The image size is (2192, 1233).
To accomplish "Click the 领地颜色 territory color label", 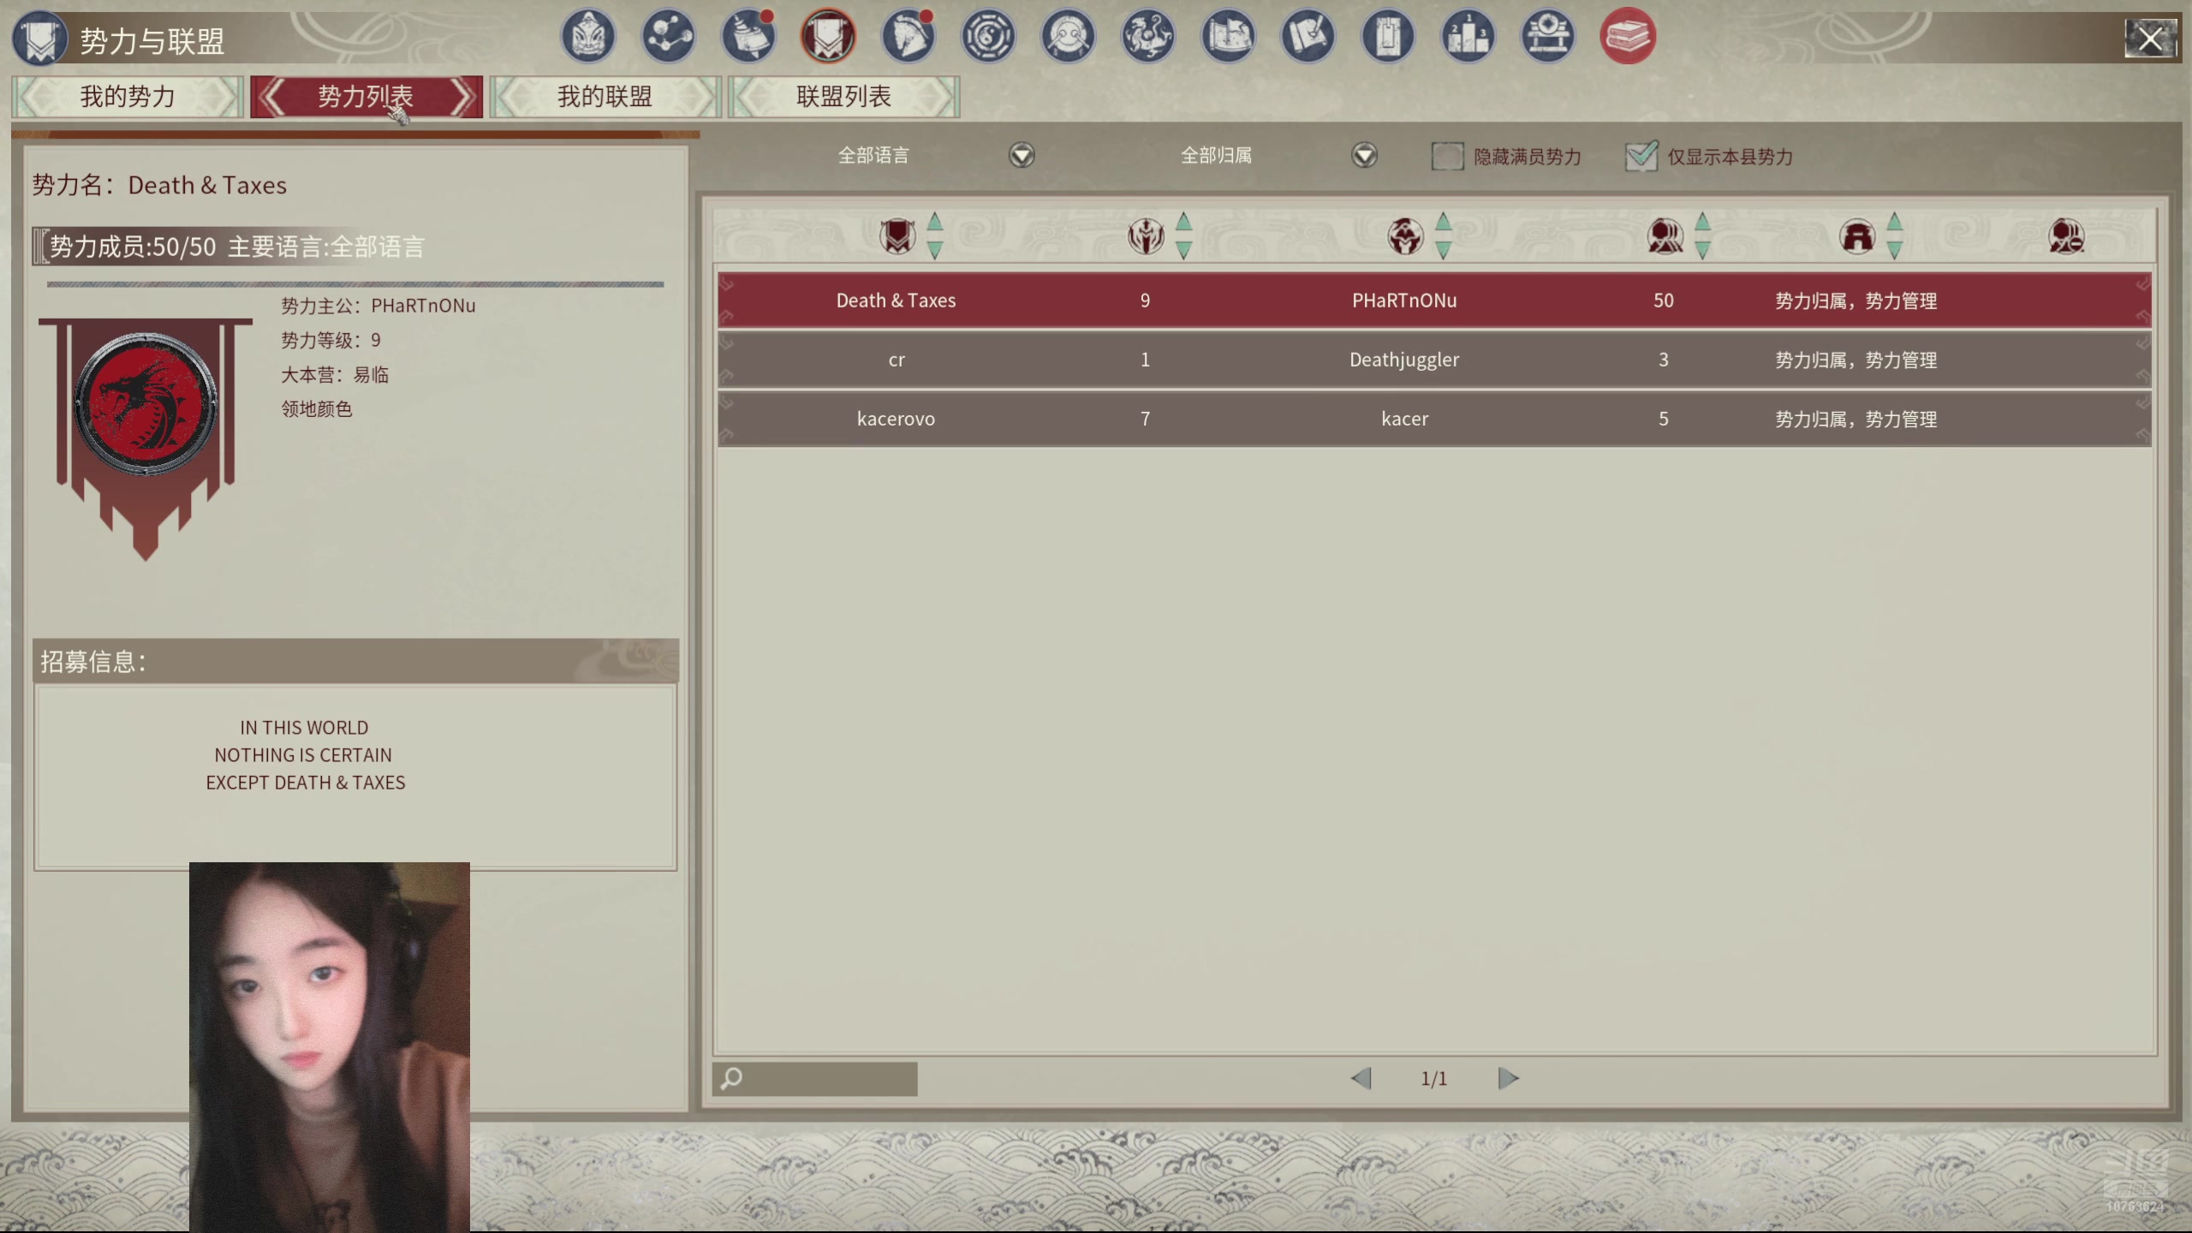I will 317,409.
